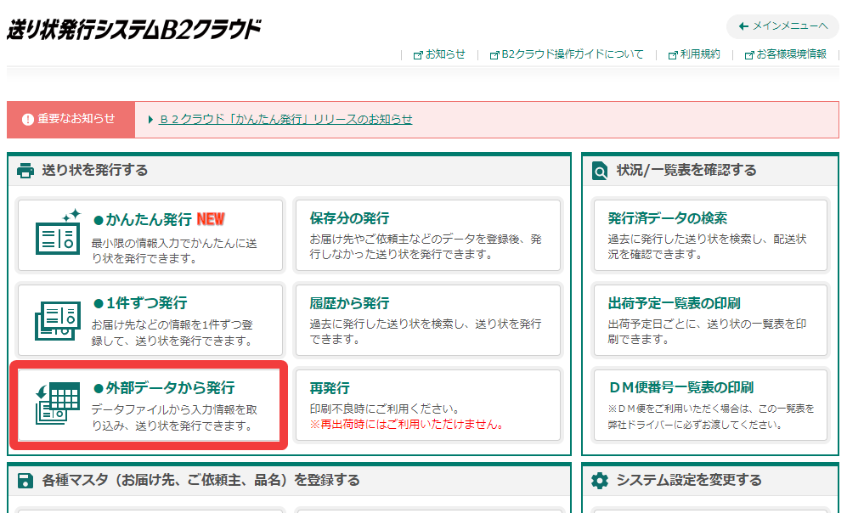
Task: Open B2クラウド操作ガイドについて link
Action: click(x=573, y=54)
